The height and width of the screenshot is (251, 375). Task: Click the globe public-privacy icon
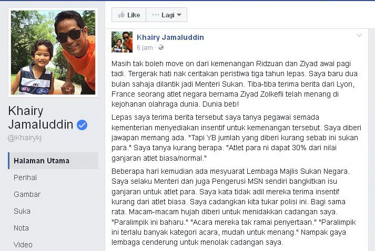pos(161,48)
